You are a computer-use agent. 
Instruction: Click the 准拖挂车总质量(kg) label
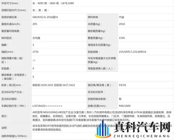(100, 45)
